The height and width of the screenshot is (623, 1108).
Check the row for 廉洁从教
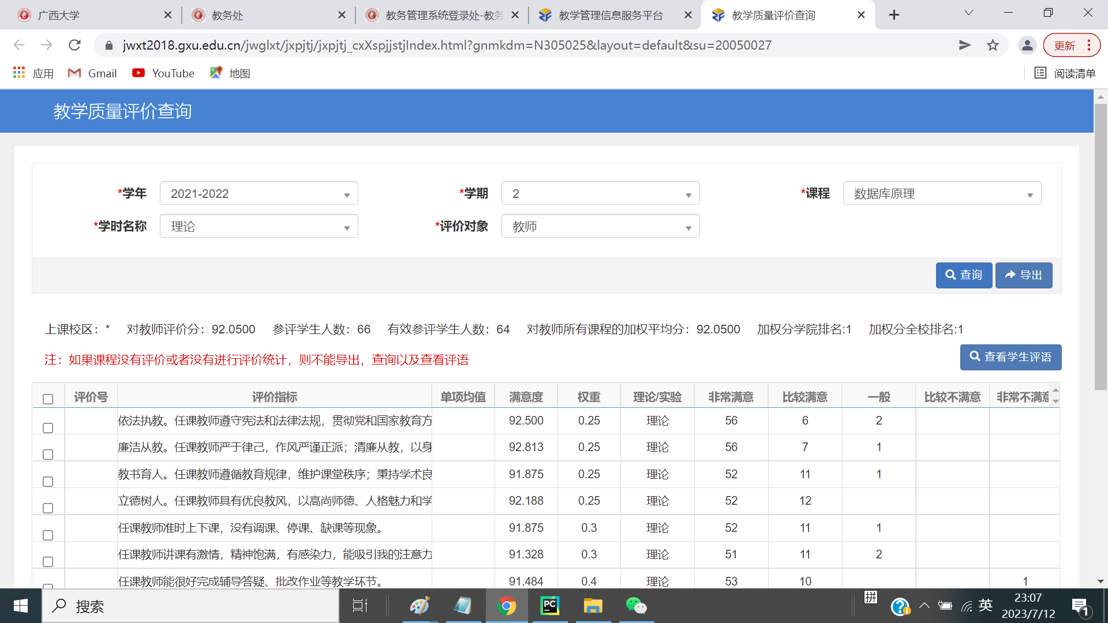click(x=48, y=455)
